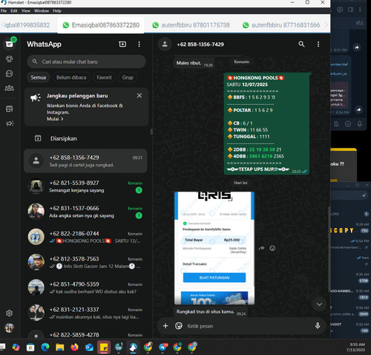This screenshot has width=371, height=355.
Task: Open WhatsApp chats icon with badge
Action: pos(10,44)
